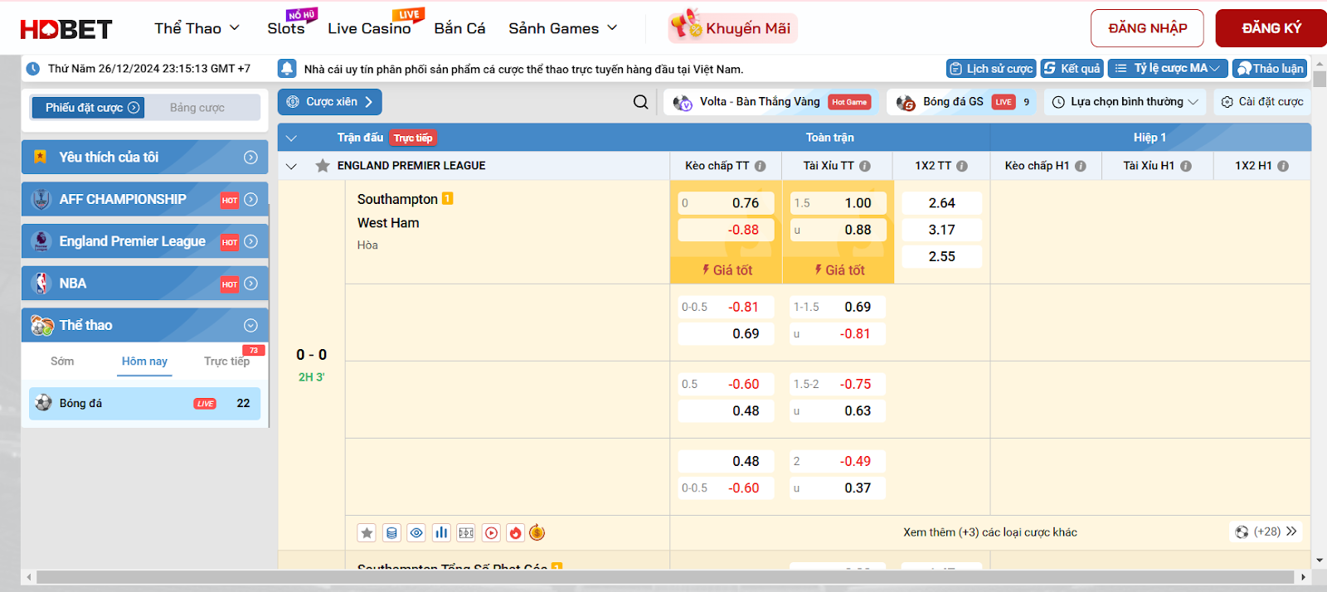Open Sảnh Games dropdown menu
The image size is (1327, 592).
click(x=563, y=28)
